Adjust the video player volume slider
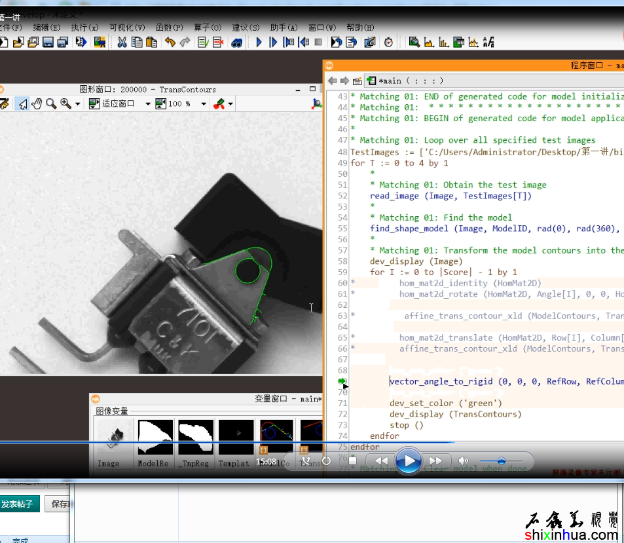 click(501, 460)
